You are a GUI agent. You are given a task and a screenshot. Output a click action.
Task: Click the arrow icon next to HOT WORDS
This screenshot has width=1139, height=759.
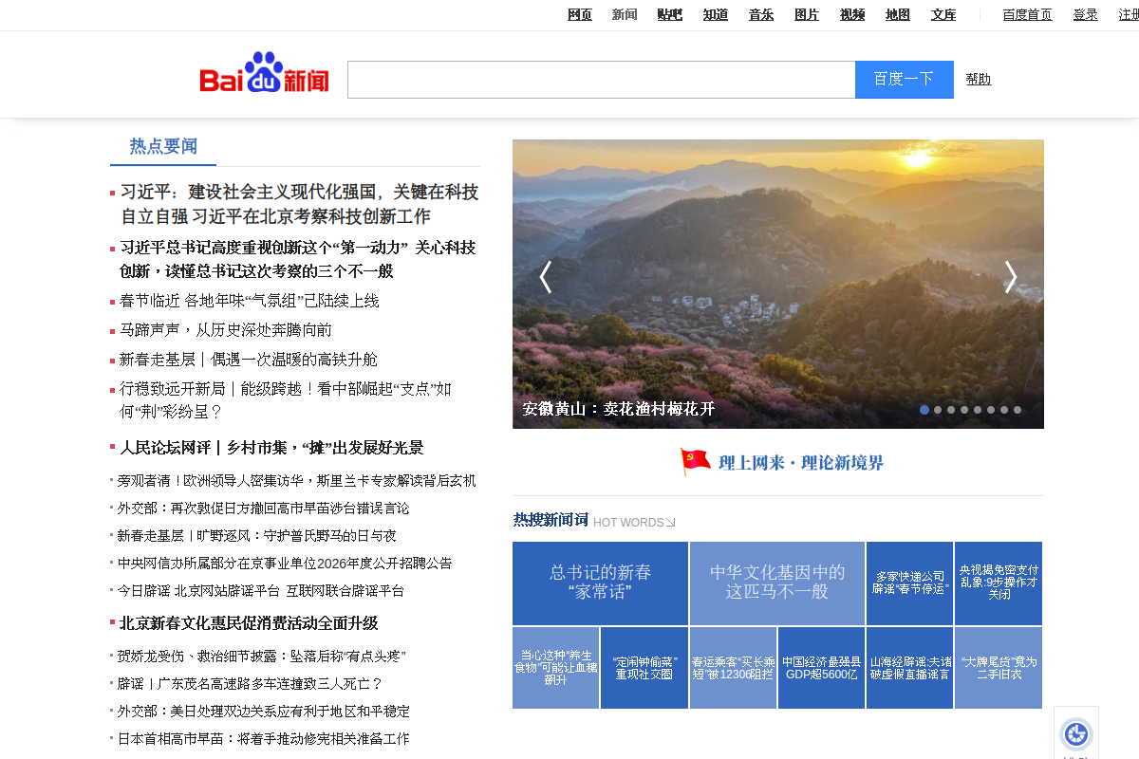click(x=671, y=522)
